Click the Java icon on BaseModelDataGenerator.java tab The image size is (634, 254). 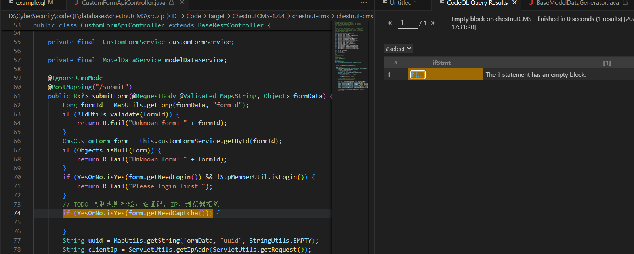pyautogui.click(x=531, y=3)
